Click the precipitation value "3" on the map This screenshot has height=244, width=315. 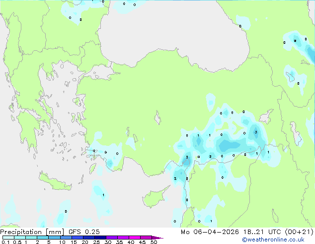click(256, 132)
